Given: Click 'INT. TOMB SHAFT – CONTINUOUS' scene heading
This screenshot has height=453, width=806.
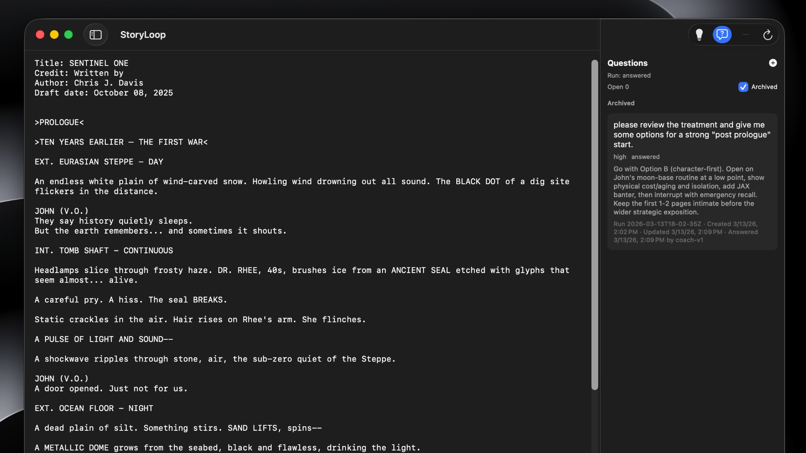Looking at the screenshot, I should point(104,251).
